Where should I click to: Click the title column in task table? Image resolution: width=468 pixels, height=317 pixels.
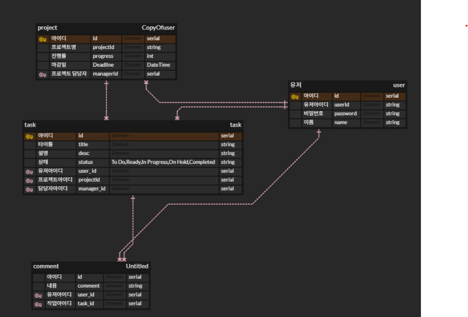point(93,145)
